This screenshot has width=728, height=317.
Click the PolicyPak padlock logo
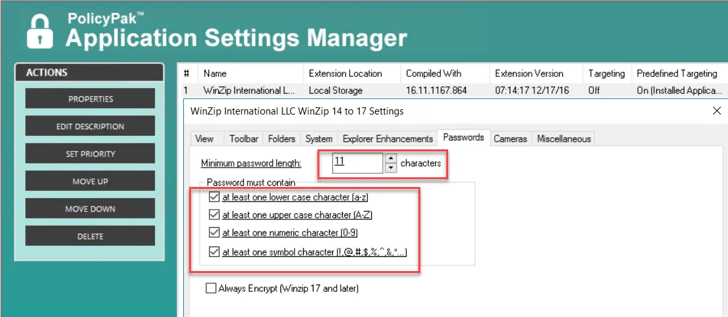(40, 30)
